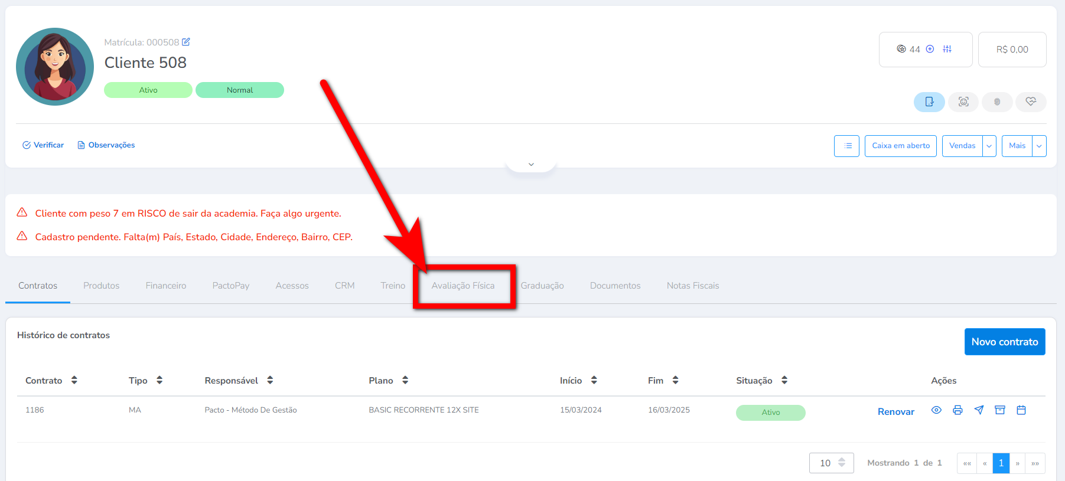Open the points adjustment sliders icon
The image size is (1065, 481).
[947, 49]
